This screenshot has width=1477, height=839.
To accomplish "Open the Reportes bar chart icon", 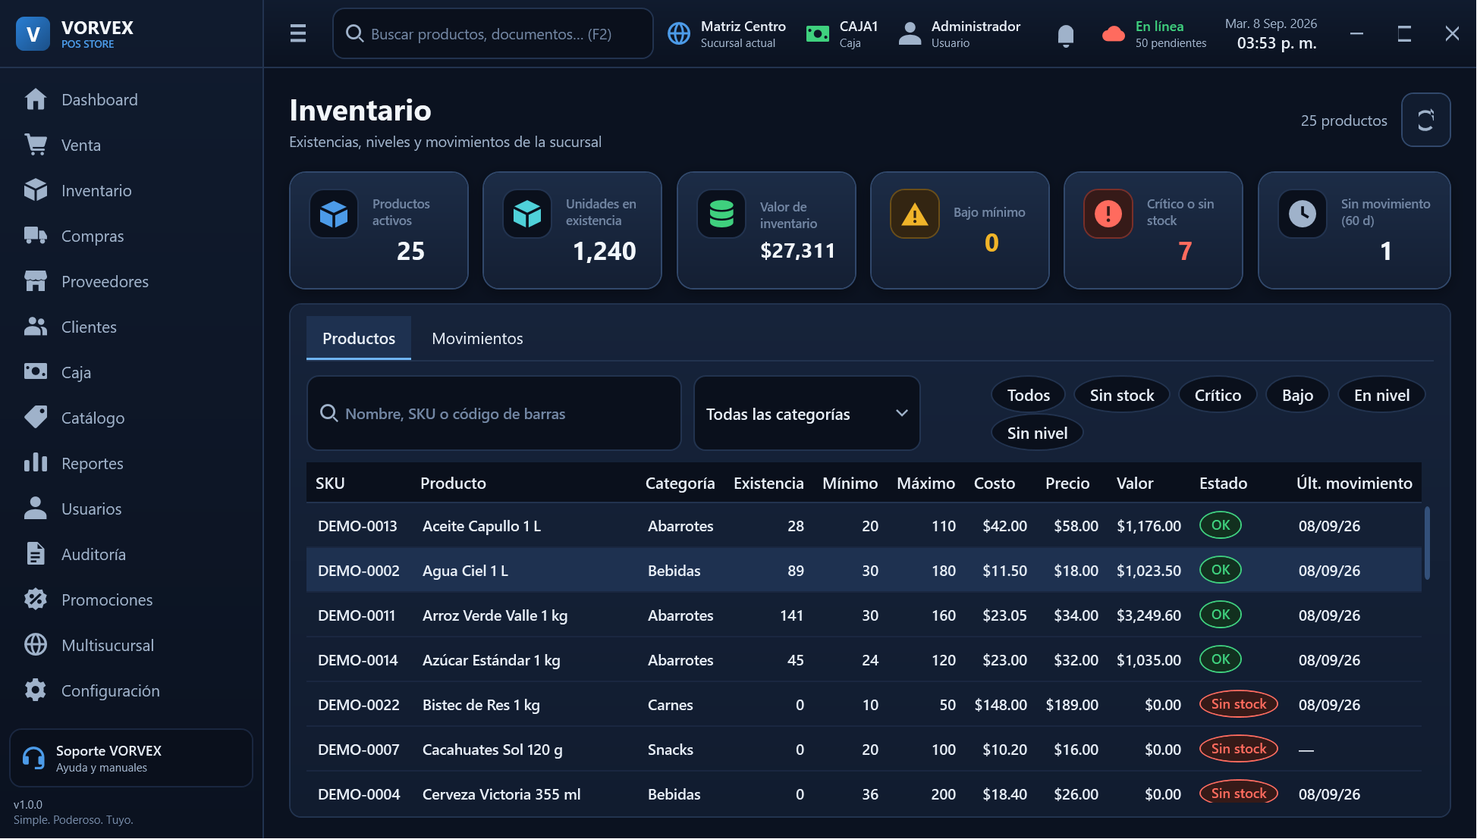I will [36, 463].
